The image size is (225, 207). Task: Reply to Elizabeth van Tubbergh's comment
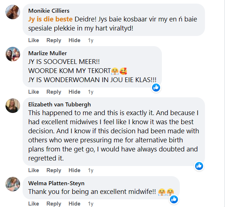point(54,170)
